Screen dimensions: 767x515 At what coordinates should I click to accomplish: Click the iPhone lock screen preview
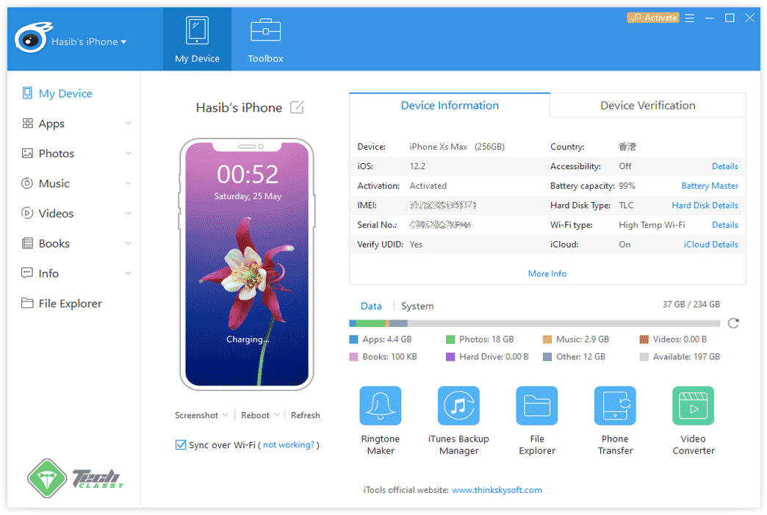[x=247, y=264]
